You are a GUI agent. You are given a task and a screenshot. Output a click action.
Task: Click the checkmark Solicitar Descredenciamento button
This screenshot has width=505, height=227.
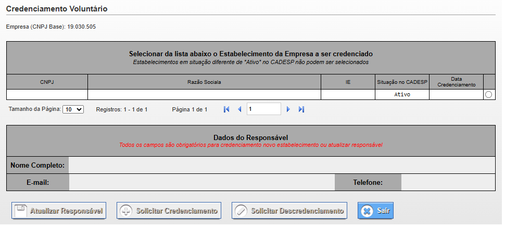click(x=289, y=211)
